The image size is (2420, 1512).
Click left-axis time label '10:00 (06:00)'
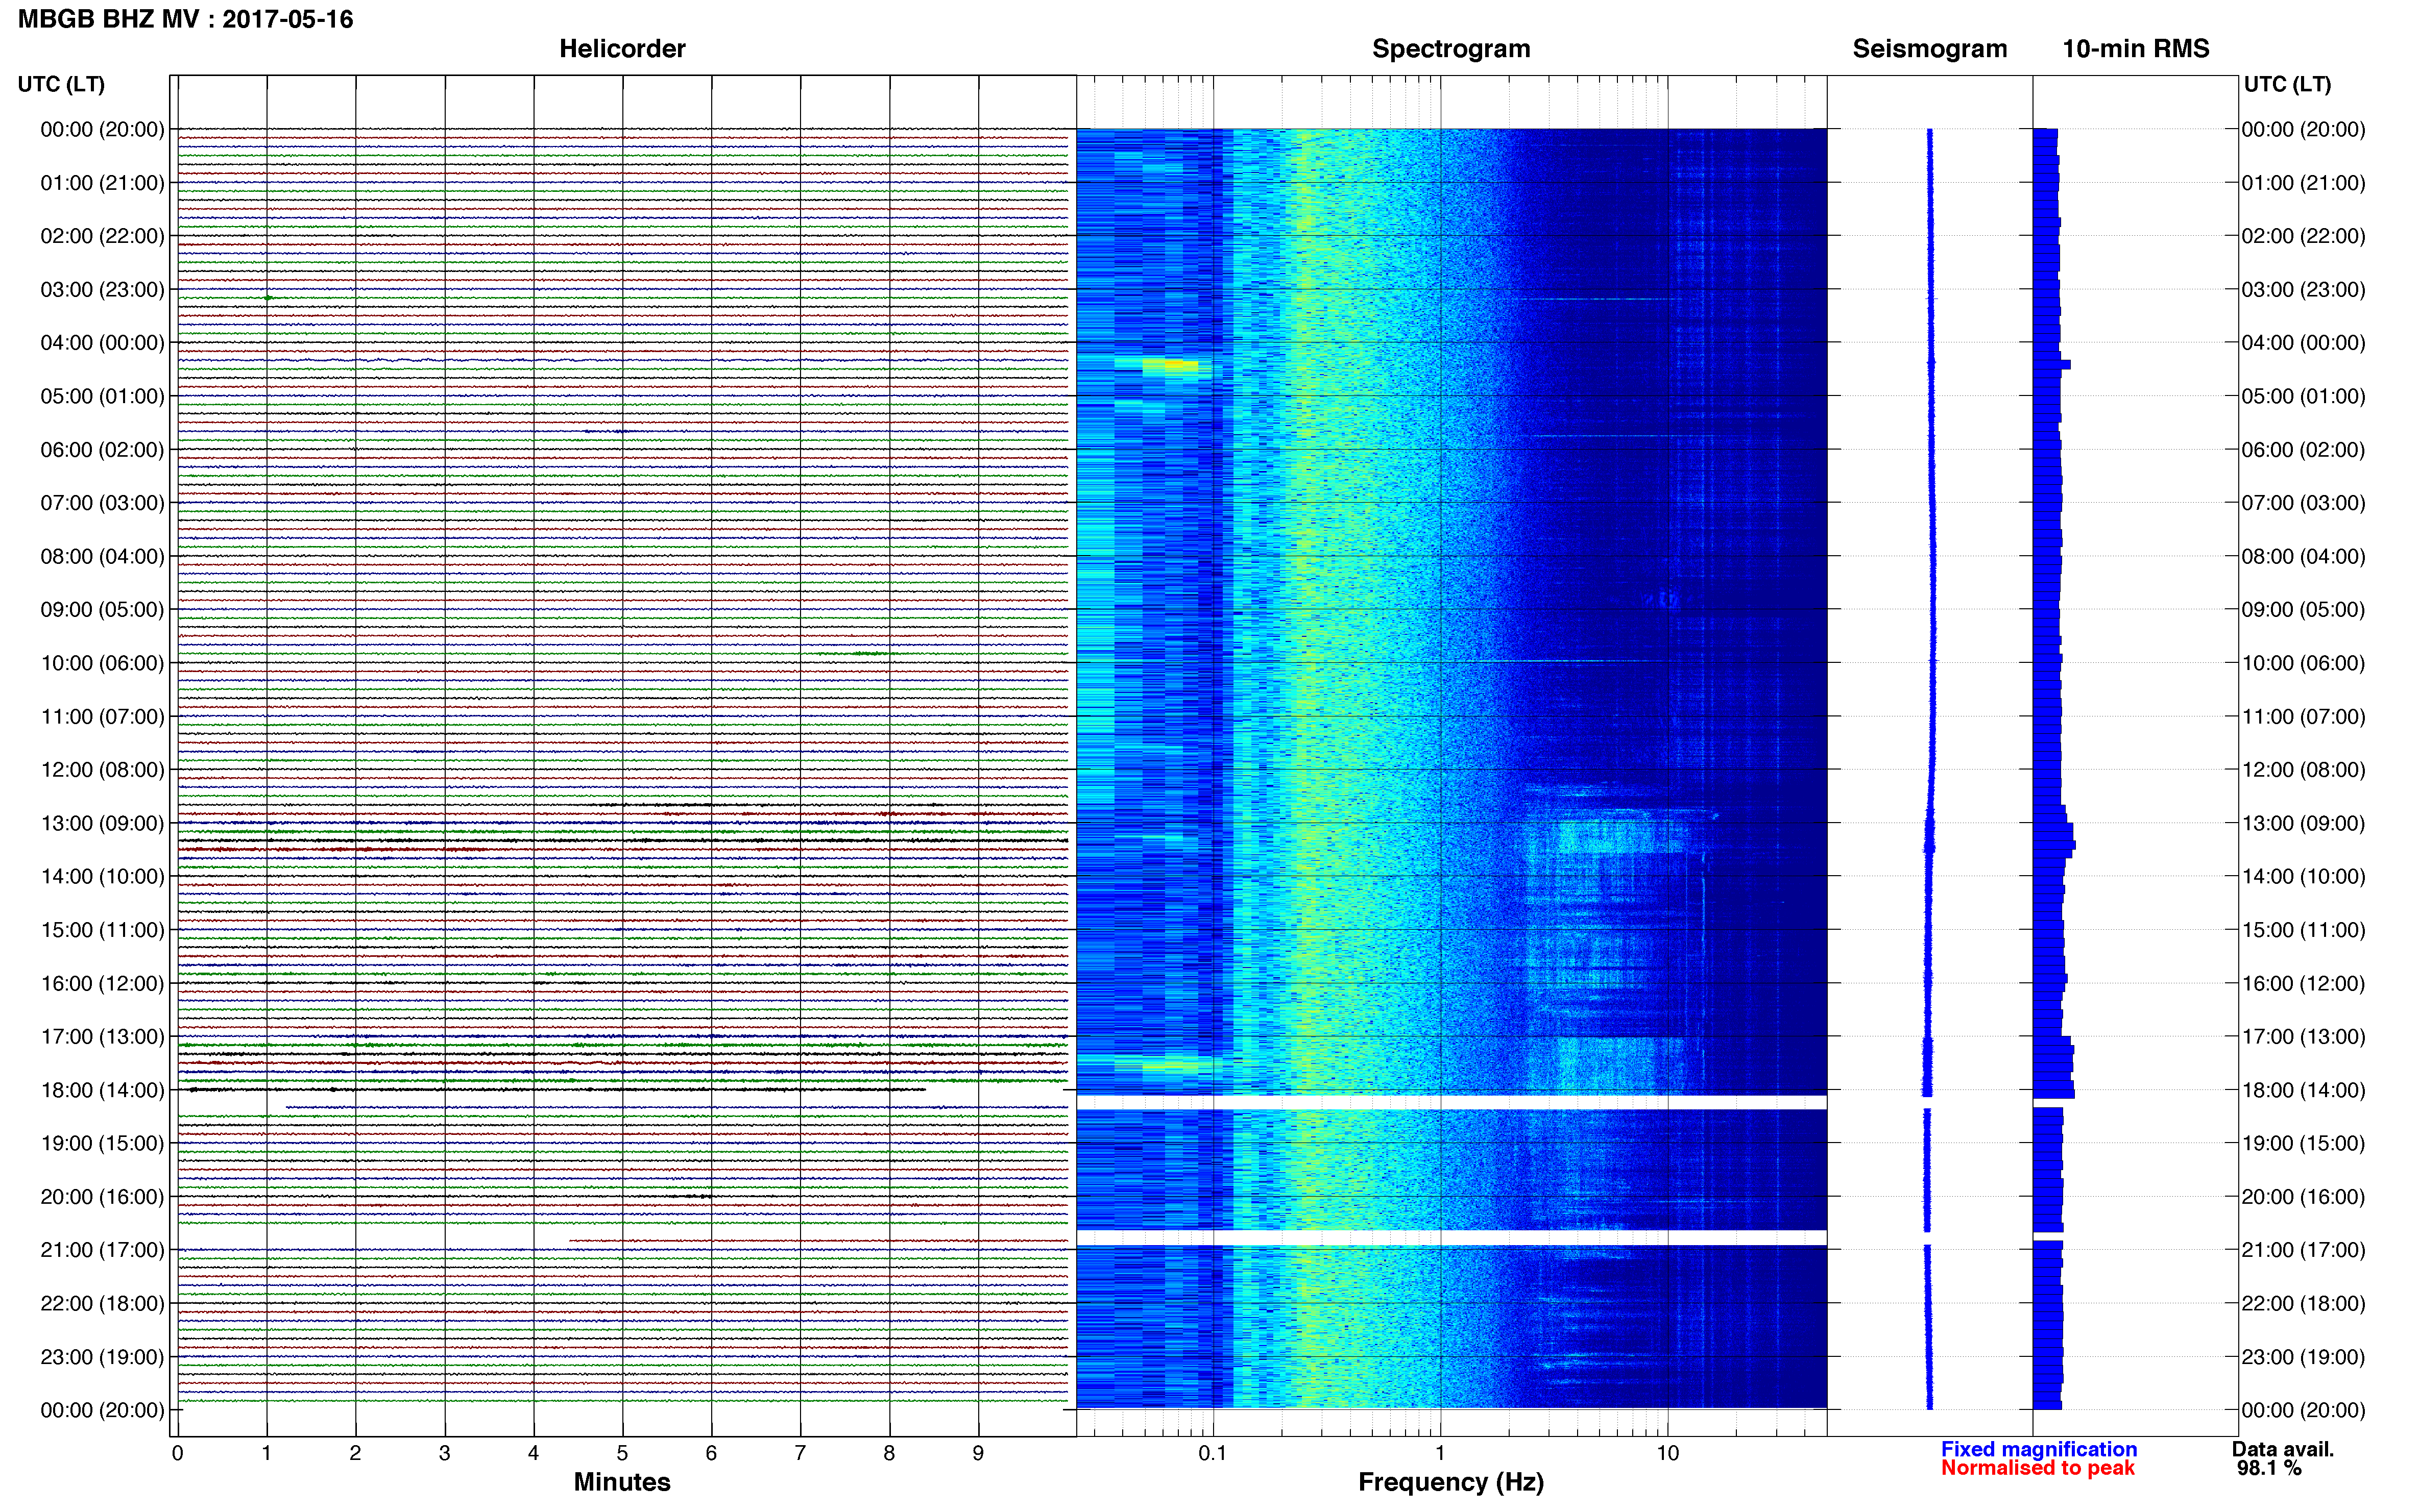102,663
